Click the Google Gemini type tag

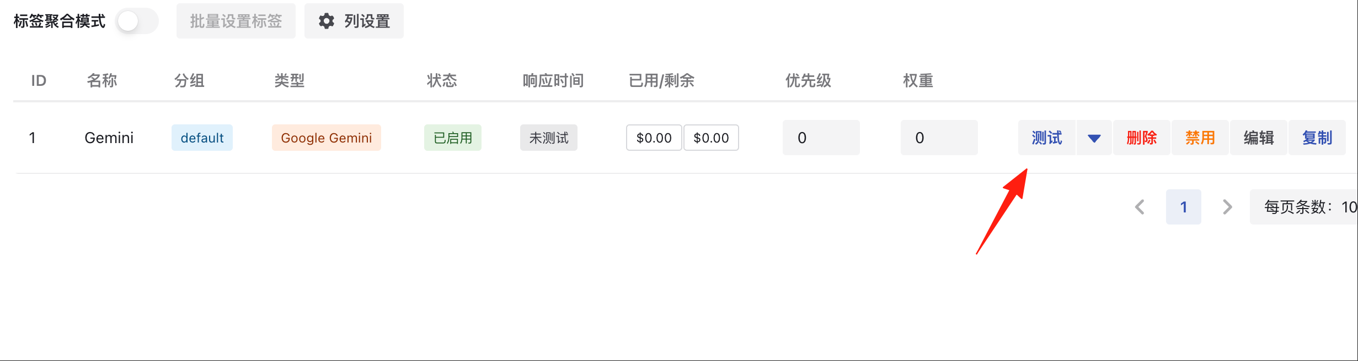point(327,138)
